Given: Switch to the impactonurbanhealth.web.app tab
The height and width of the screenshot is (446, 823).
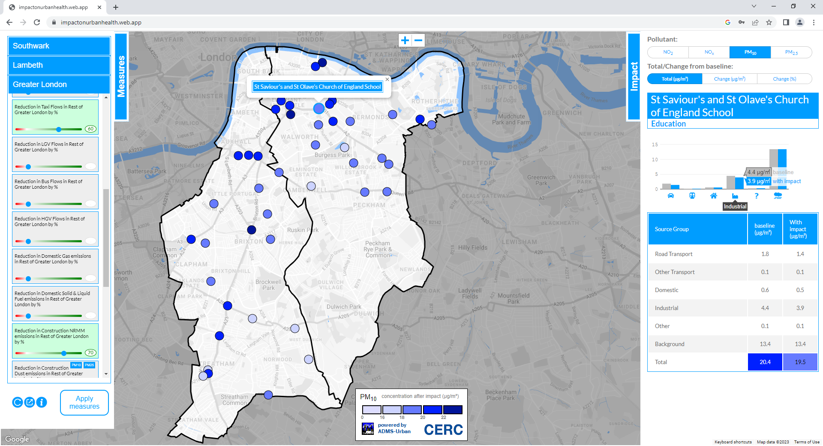Looking at the screenshot, I should tap(53, 7).
